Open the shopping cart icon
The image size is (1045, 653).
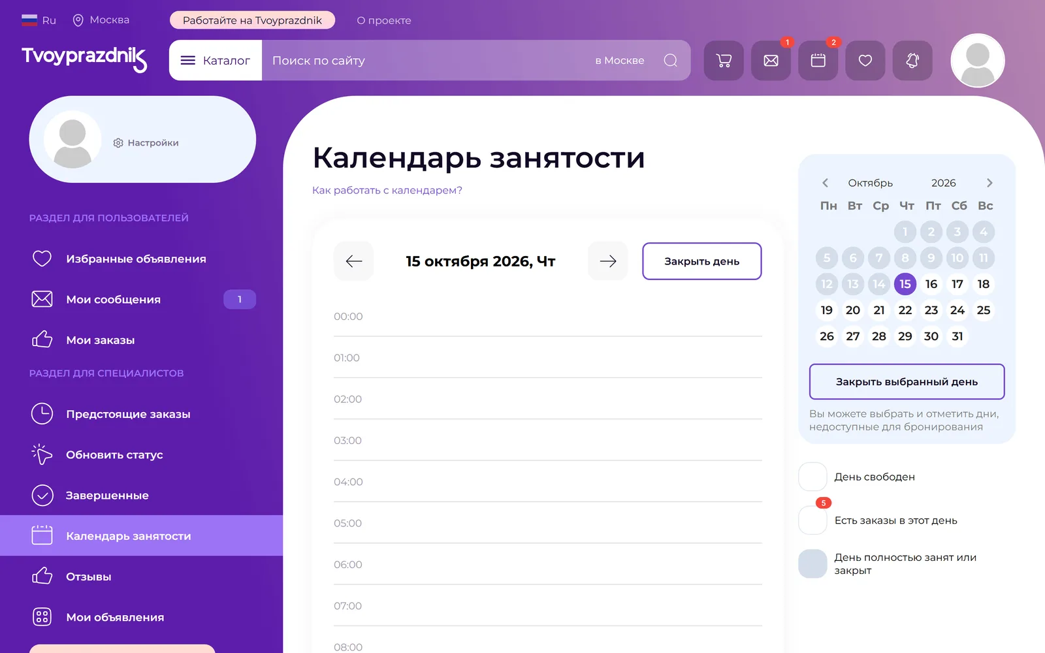[724, 61]
